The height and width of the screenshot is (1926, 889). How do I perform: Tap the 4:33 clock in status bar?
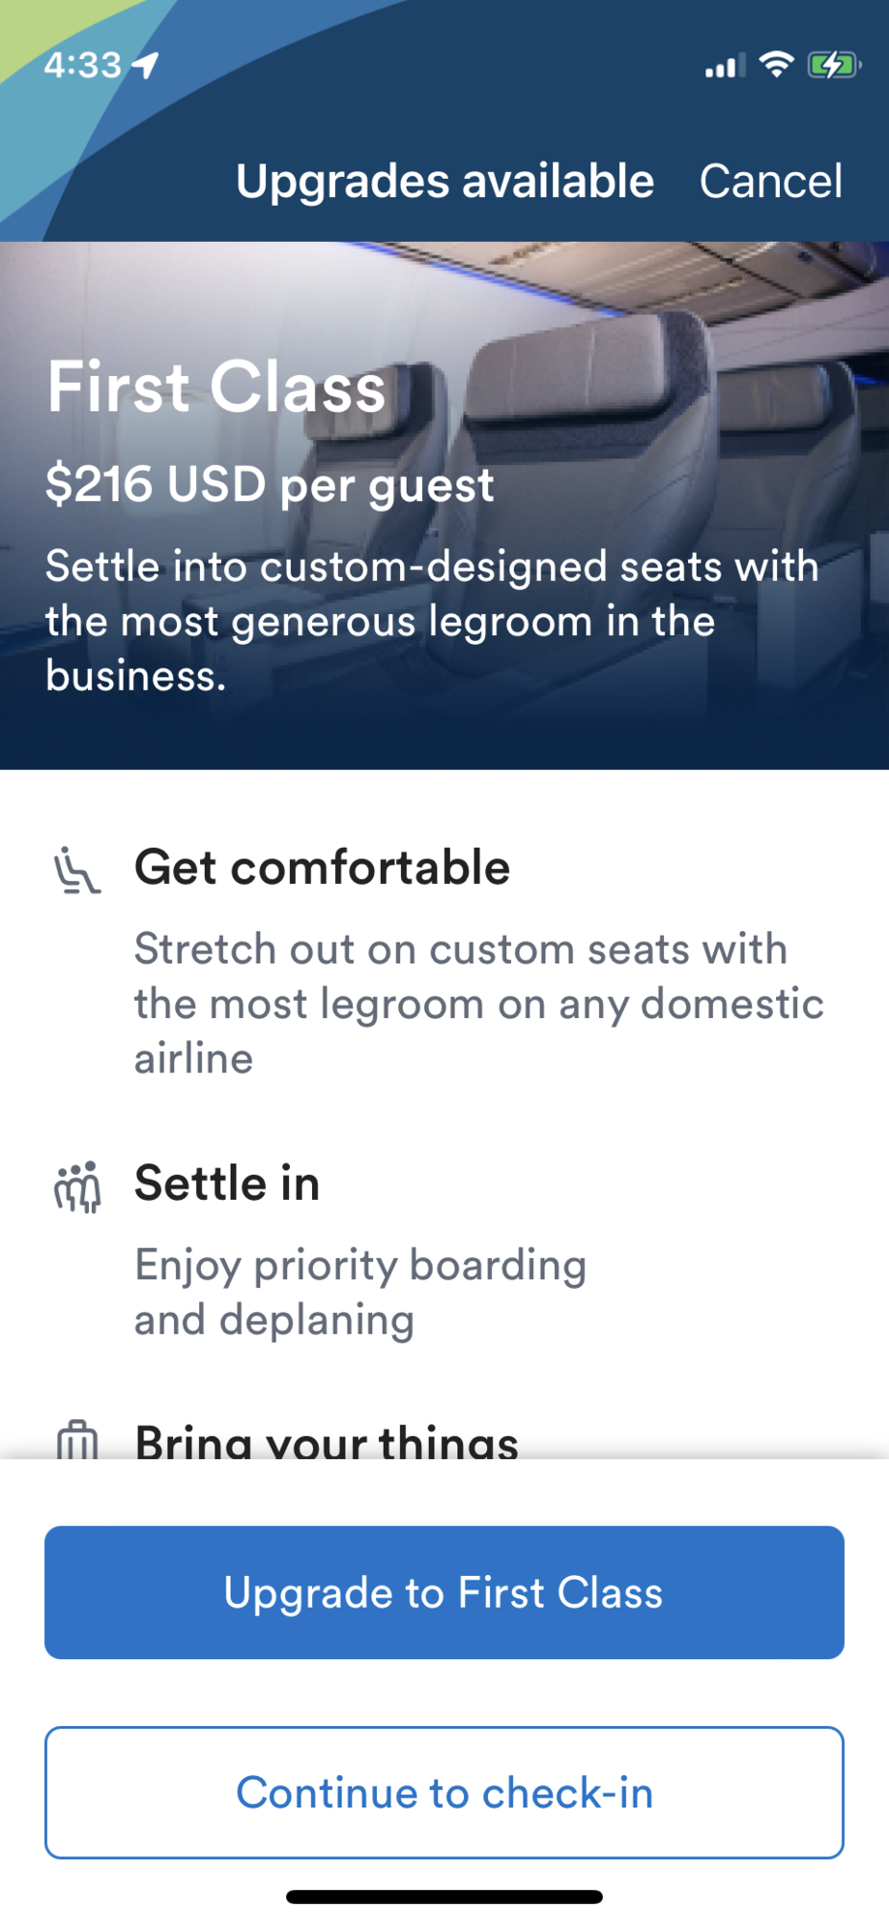[82, 65]
